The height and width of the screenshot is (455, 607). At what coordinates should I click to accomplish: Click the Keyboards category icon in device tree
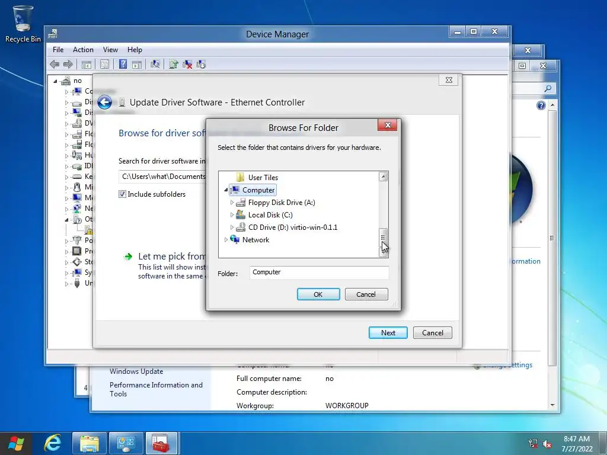point(77,177)
